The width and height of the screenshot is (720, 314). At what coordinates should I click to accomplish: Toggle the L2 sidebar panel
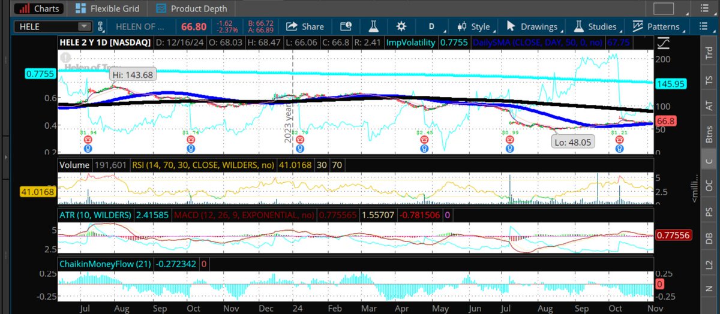click(709, 264)
